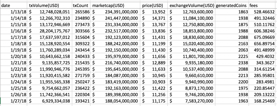Click txCount cell 193421
Viewport: 277px width, 106px height.
(81, 101)
